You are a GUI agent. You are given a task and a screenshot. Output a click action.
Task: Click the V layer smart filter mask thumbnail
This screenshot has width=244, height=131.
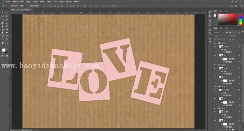[225, 80]
